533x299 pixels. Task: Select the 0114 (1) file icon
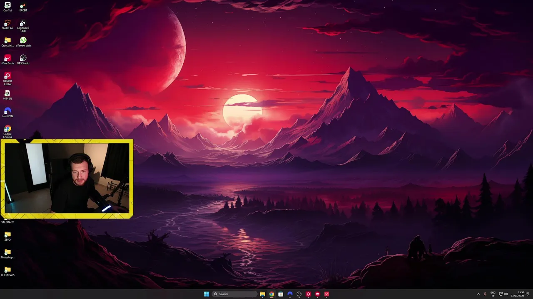pyautogui.click(x=7, y=95)
